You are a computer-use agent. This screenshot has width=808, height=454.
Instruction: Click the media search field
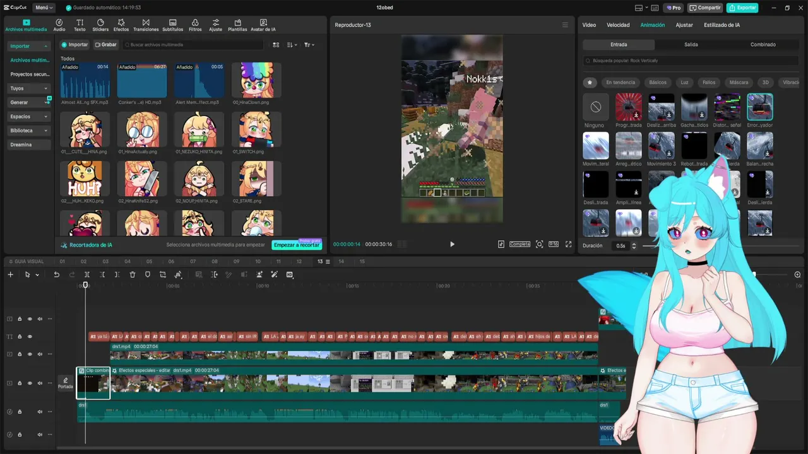click(193, 45)
